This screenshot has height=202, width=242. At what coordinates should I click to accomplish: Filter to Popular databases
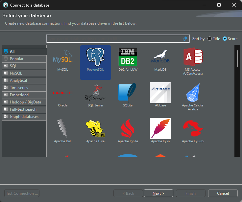tap(24, 59)
